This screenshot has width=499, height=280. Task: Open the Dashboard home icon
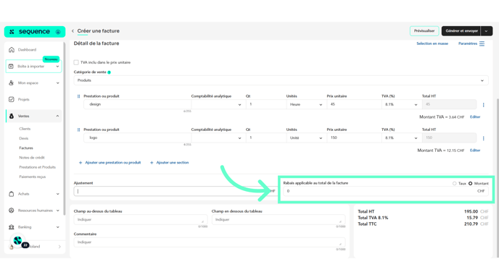click(x=12, y=49)
